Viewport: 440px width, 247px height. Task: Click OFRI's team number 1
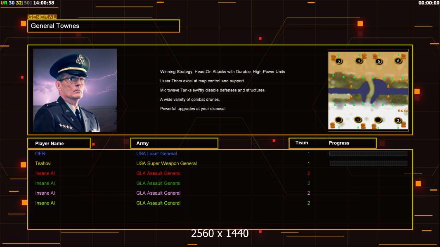tap(308, 154)
